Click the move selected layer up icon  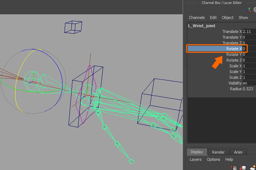pyautogui.click(x=234, y=167)
